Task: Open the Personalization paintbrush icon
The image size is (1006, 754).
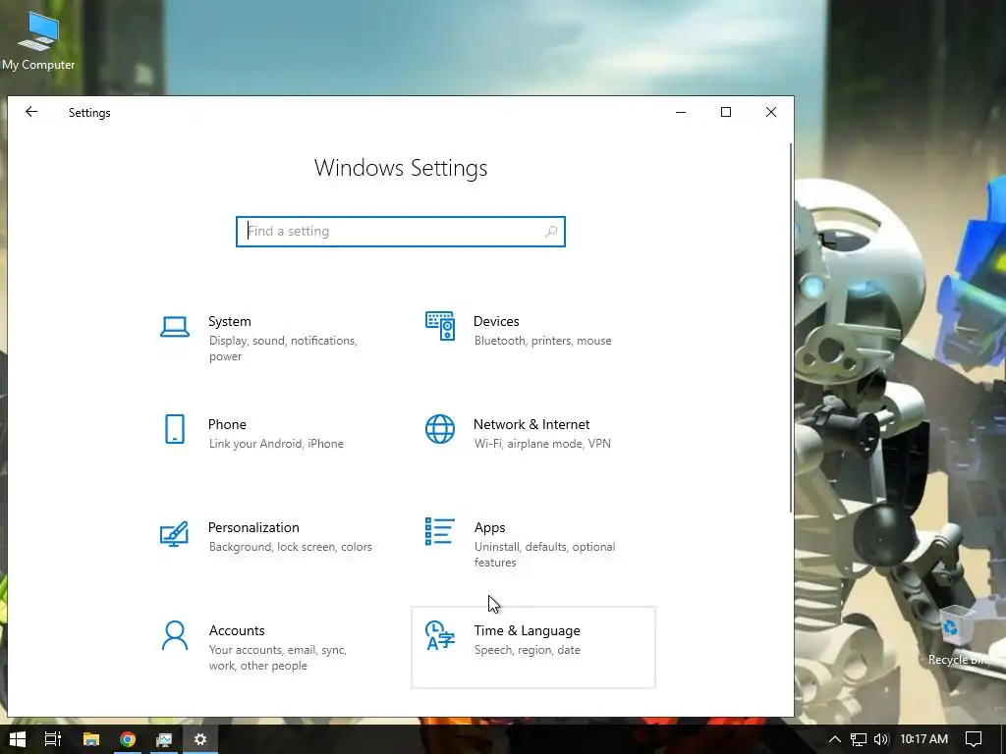Action: [x=175, y=533]
